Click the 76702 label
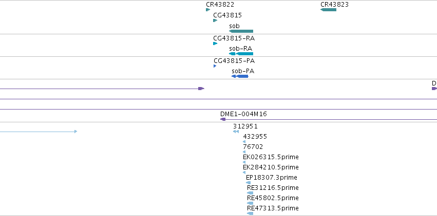Screen dimensions: 437x216 [253, 146]
